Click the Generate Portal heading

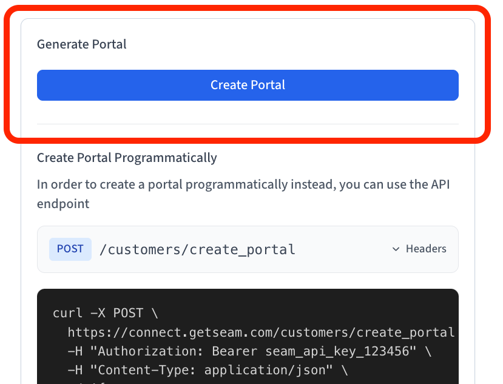(x=82, y=44)
